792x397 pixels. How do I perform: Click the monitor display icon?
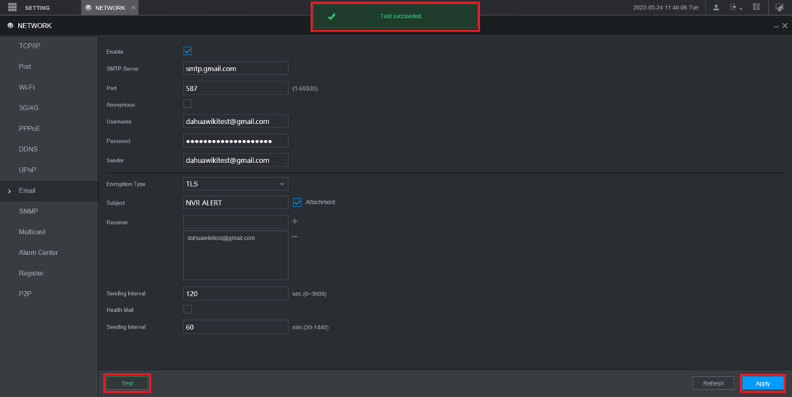coord(779,7)
